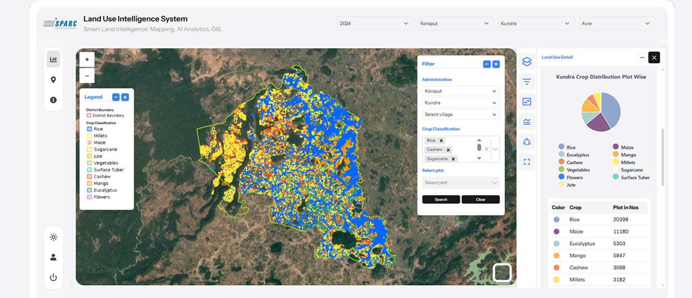
Task: Click the Plot in Nos column header
Action: 626,208
